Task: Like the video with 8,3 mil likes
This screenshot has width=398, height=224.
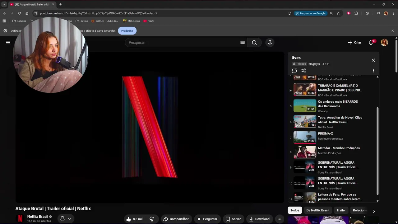Action: 134,219
